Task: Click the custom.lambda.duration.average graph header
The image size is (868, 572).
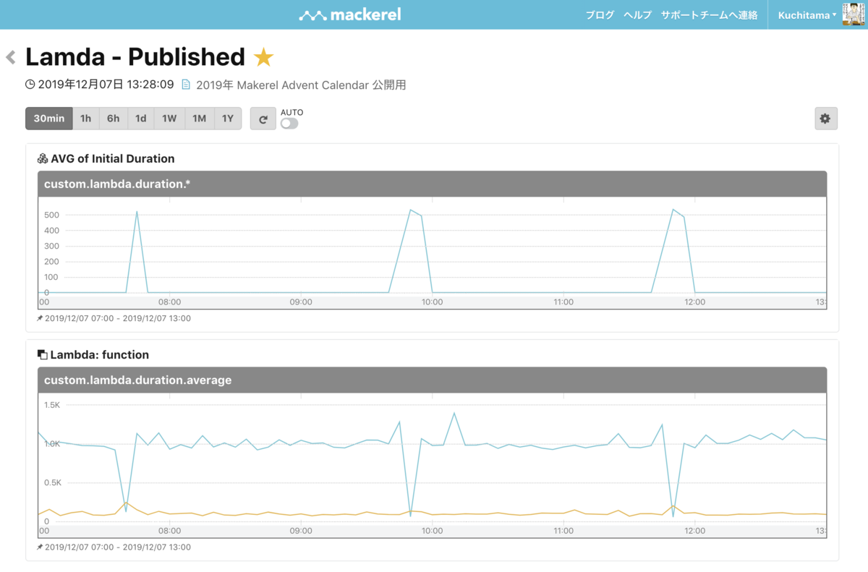Action: [x=432, y=380]
